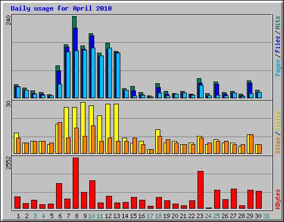This screenshot has width=284, height=222.
Task: Select the 240 axis value label
Action: pos(8,21)
